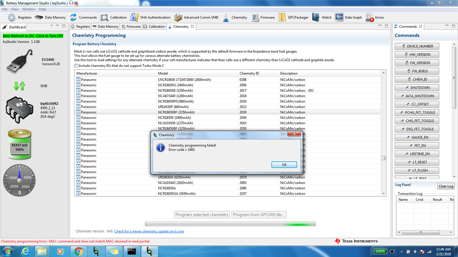The image size is (458, 257).
Task: Send the DEVICE_NUMBER command
Action: pos(417,46)
